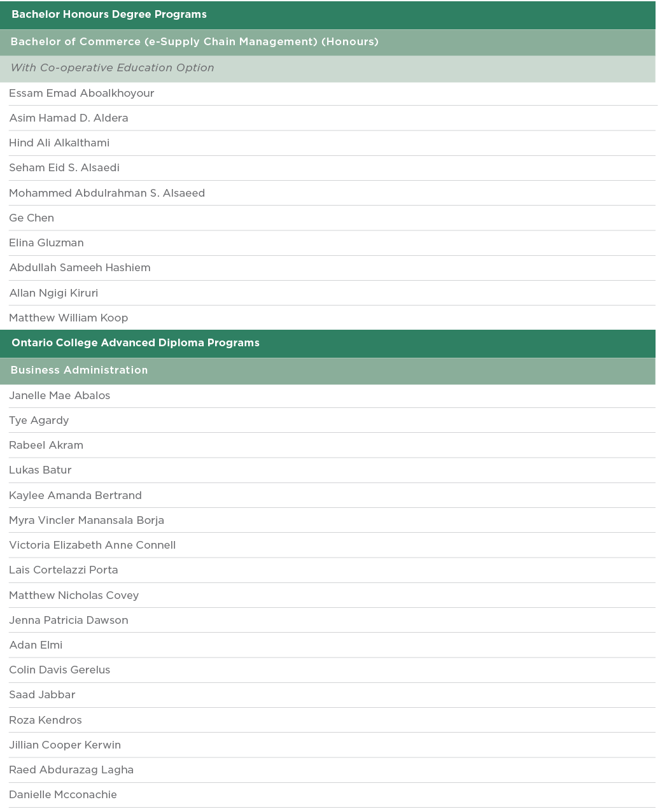Select the Colin Davis Gerelus row
This screenshot has width=660, height=809.
click(60, 670)
